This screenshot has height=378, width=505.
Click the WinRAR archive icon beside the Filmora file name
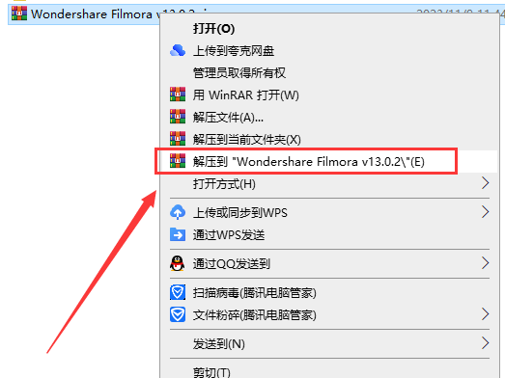pyautogui.click(x=19, y=13)
